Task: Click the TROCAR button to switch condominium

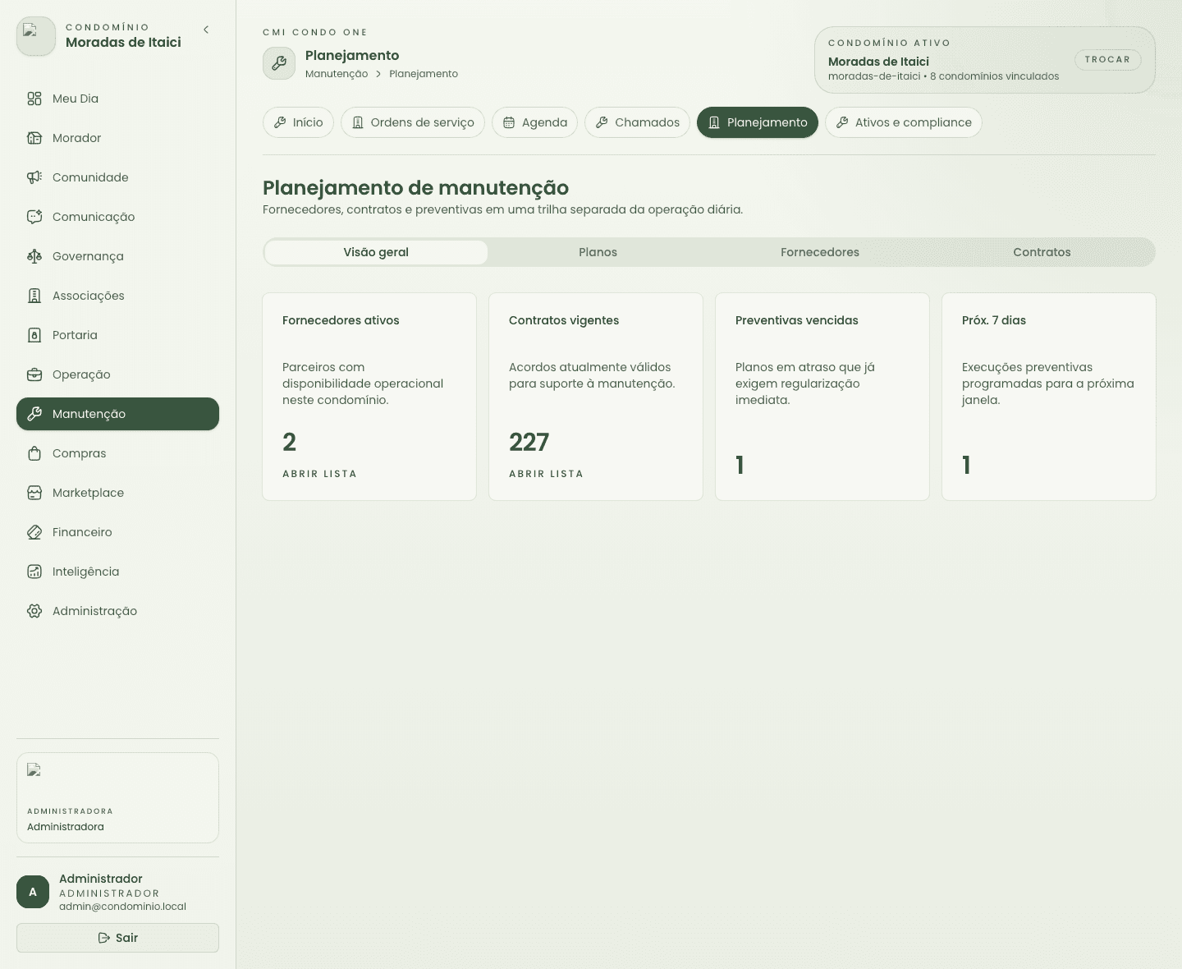Action: 1107,60
